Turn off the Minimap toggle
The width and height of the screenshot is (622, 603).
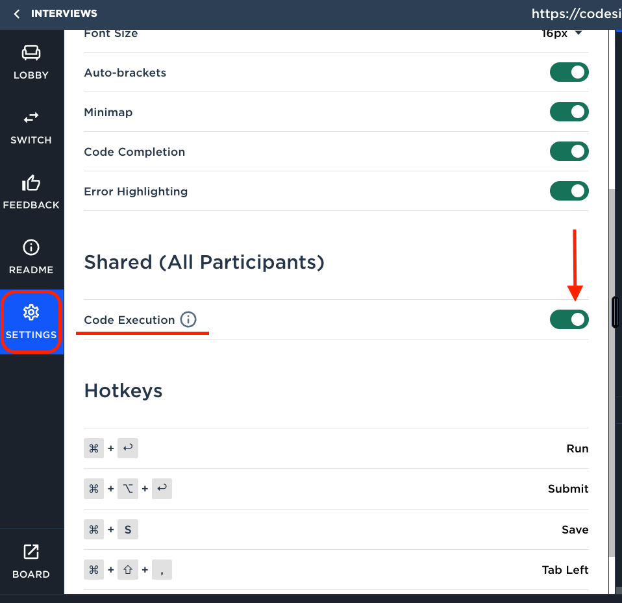pyautogui.click(x=569, y=112)
